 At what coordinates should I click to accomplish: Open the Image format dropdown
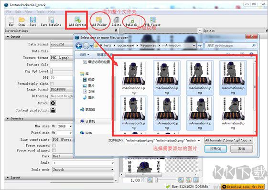(62, 89)
